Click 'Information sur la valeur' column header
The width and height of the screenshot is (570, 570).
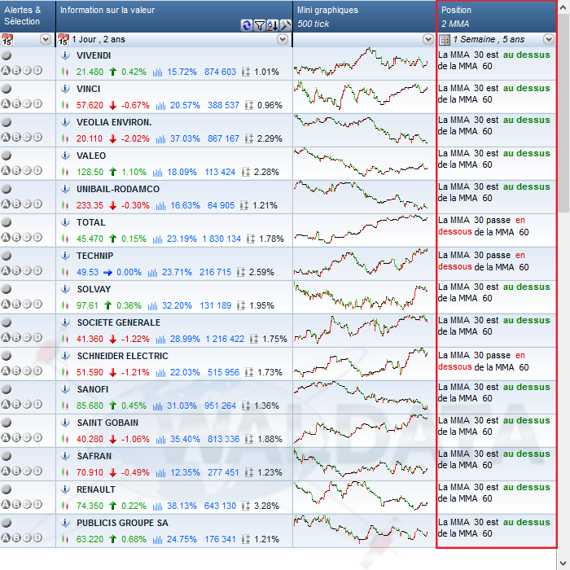[174, 16]
